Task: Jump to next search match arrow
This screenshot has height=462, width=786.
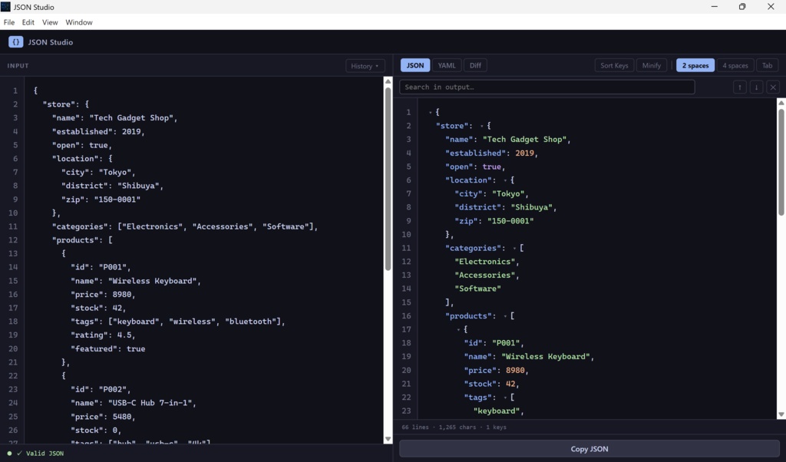Action: pos(756,87)
